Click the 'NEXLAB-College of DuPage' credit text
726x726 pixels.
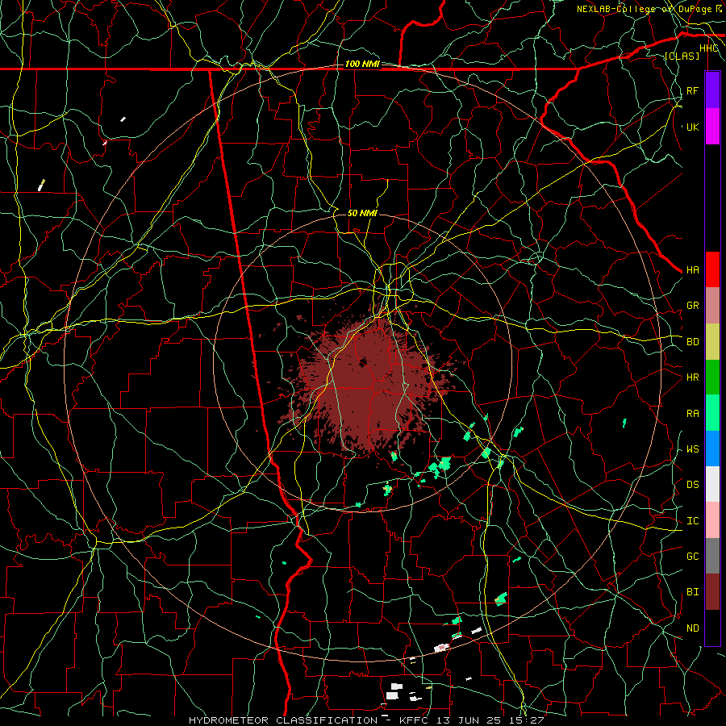point(644,9)
